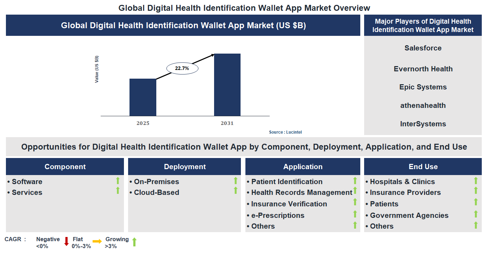Open the Source Lucintel link
Viewport: 487px width, 253px height.
click(285, 132)
